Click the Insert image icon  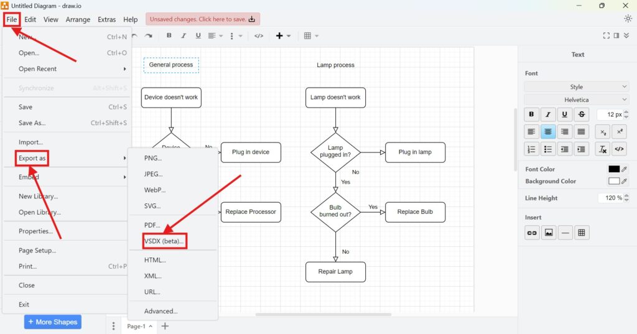pos(548,233)
